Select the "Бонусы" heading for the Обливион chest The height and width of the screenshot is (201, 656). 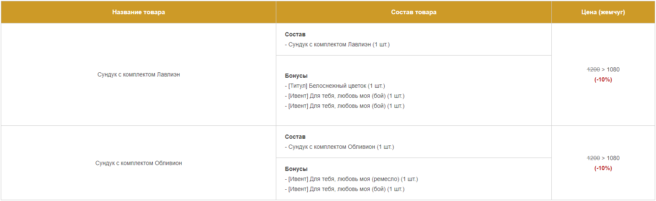click(x=296, y=169)
